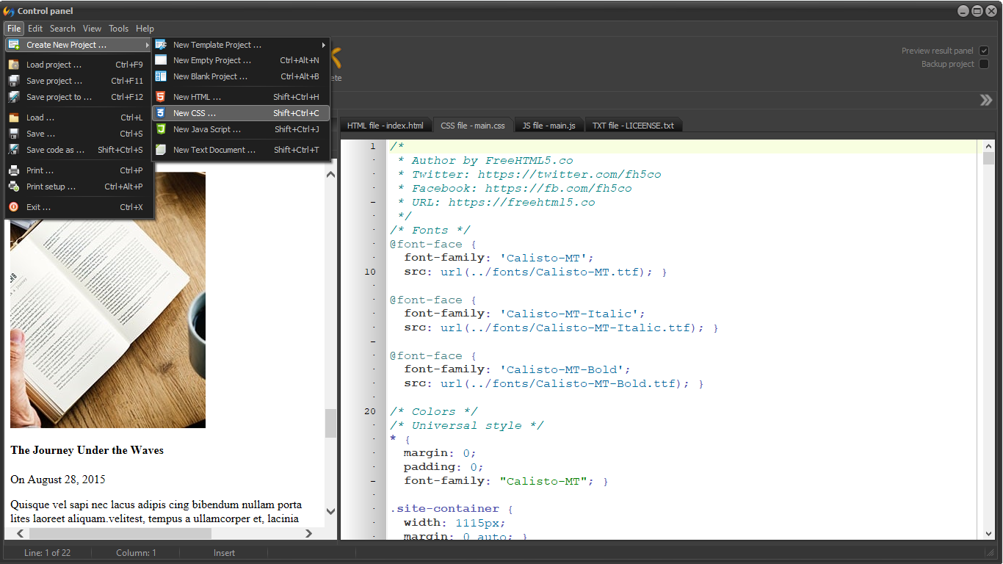Click the Print setup icon
The height and width of the screenshot is (564, 1003).
click(14, 187)
